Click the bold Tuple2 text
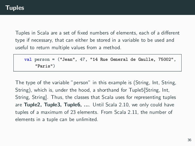This screenshot has width=195, height=146. tap(32, 105)
